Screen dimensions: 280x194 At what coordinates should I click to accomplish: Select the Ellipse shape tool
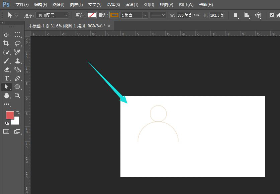point(17,87)
